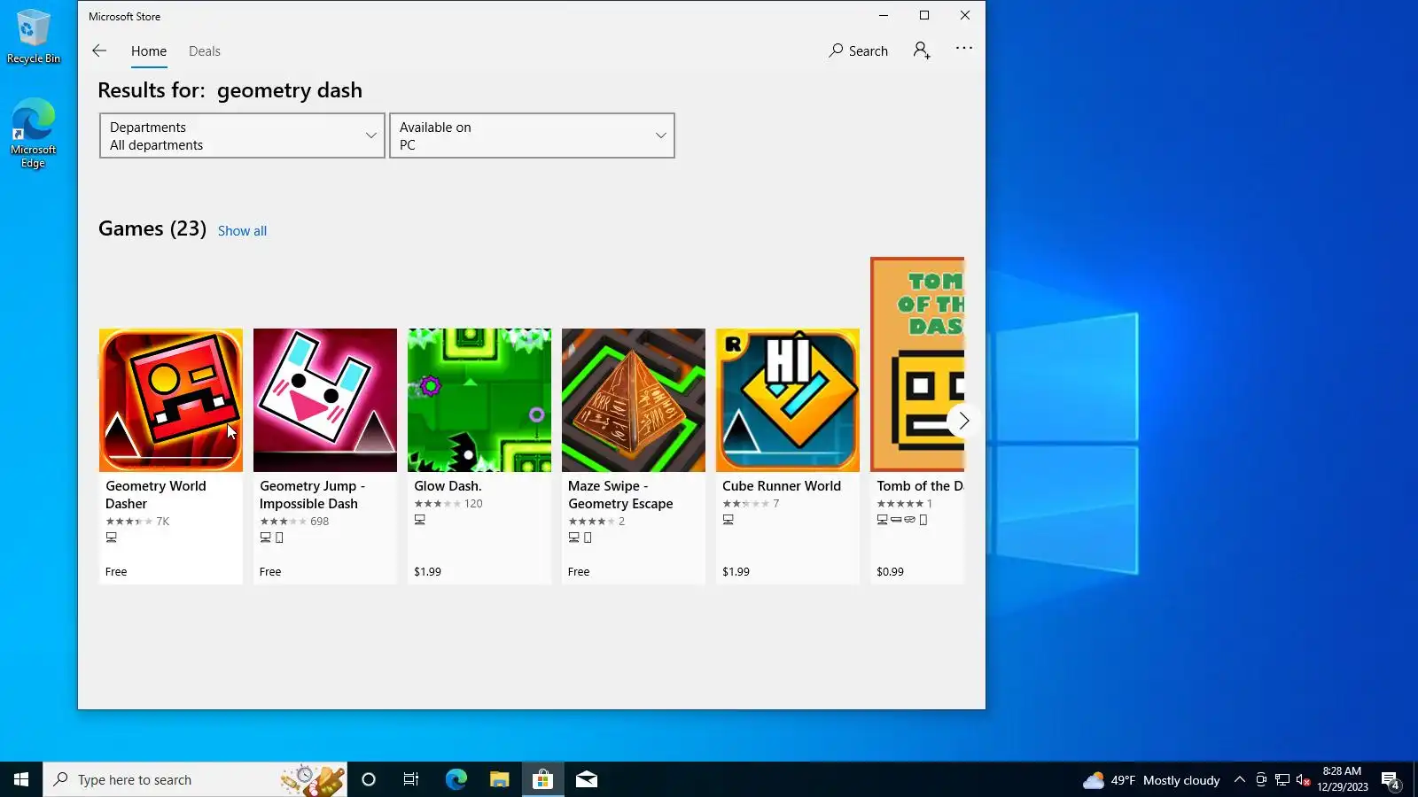Open the clock and date flyout
The height and width of the screenshot is (797, 1418).
point(1342,779)
